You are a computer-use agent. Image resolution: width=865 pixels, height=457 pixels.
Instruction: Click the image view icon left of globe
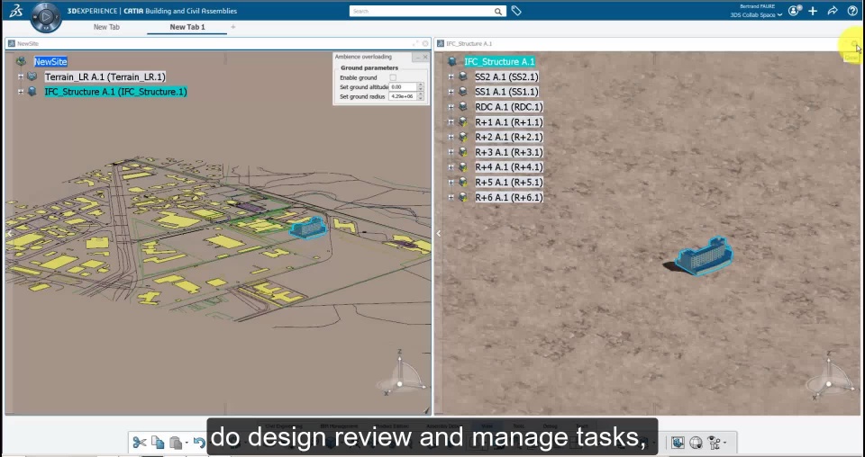click(x=678, y=442)
